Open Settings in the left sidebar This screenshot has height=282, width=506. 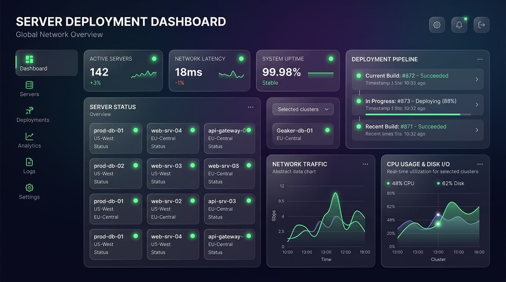coord(29,192)
